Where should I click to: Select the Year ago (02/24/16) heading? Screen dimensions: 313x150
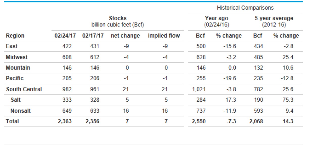pyautogui.click(x=216, y=21)
